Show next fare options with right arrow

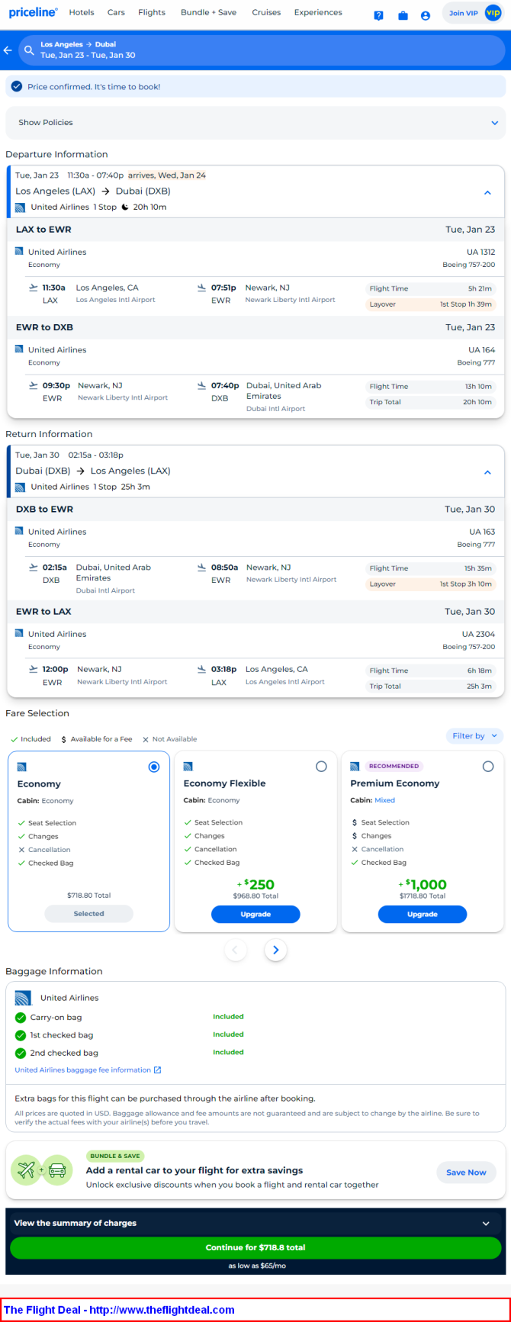pyautogui.click(x=276, y=950)
